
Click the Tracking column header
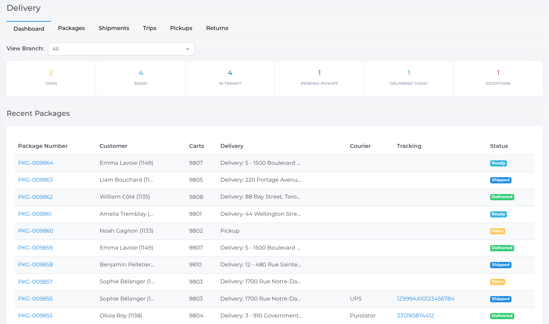pos(409,146)
